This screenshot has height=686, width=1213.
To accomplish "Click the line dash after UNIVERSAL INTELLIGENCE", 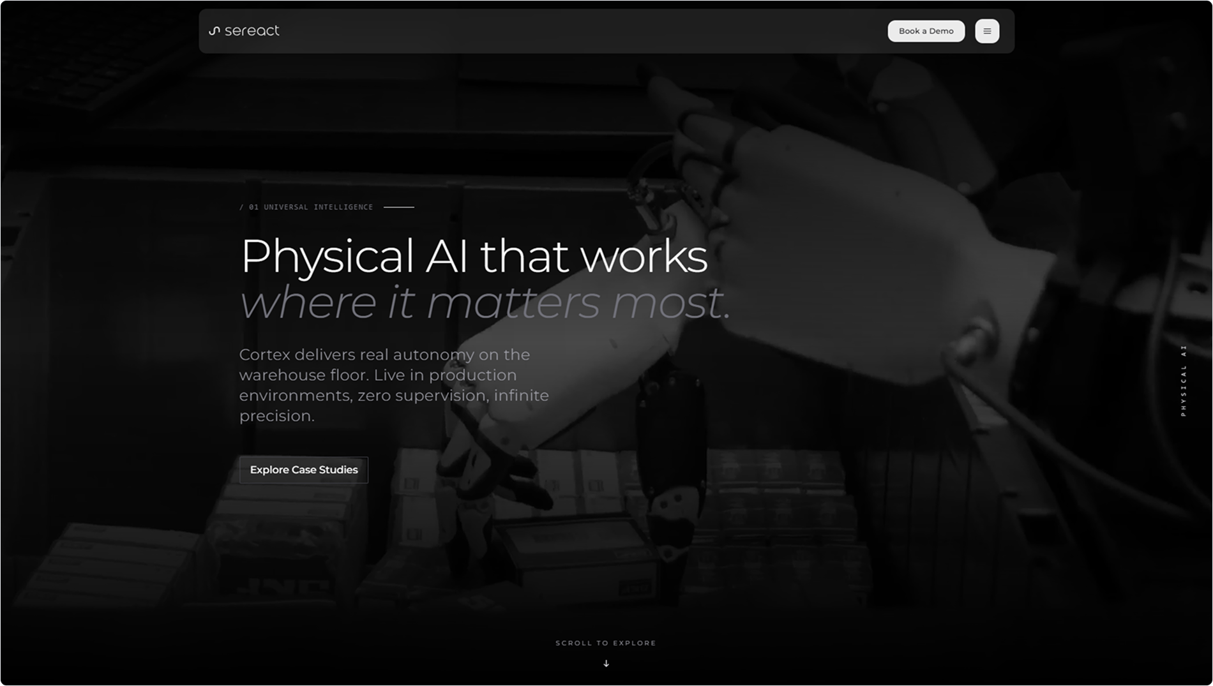I will click(398, 207).
